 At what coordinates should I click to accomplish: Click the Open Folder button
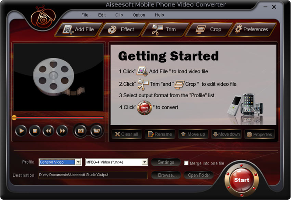[x=199, y=175]
